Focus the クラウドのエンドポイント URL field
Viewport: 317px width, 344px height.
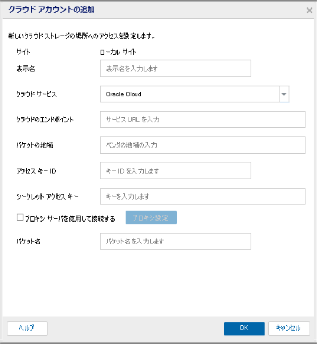pyautogui.click(x=202, y=120)
